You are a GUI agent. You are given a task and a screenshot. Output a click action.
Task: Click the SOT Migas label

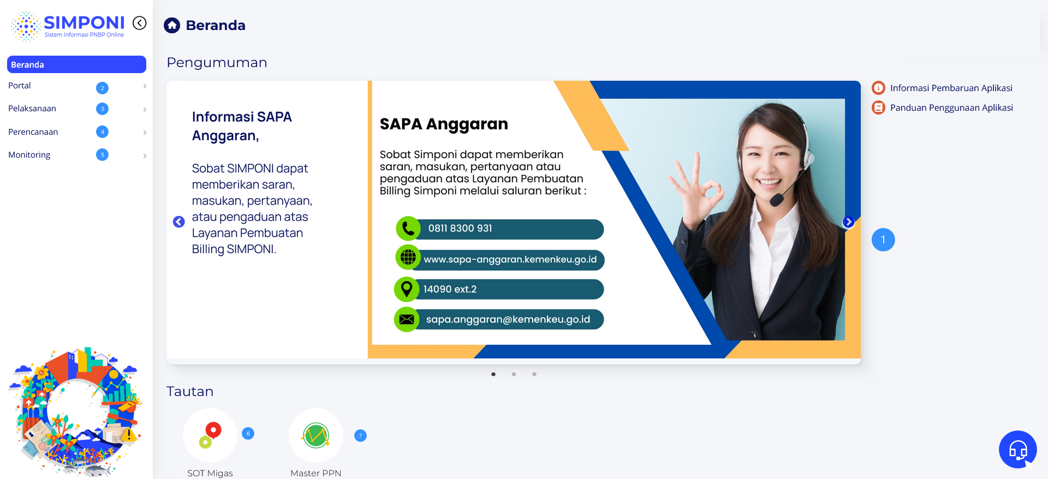[210, 473]
